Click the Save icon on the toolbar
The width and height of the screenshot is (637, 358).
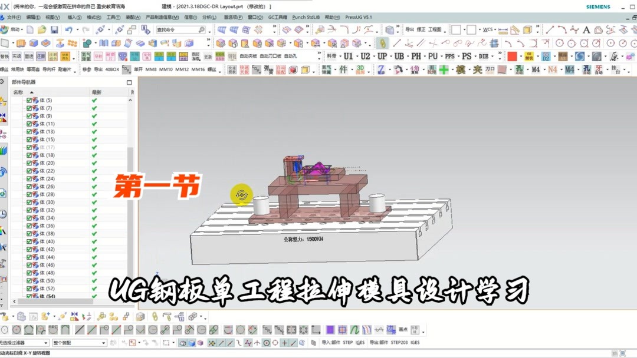(x=55, y=29)
